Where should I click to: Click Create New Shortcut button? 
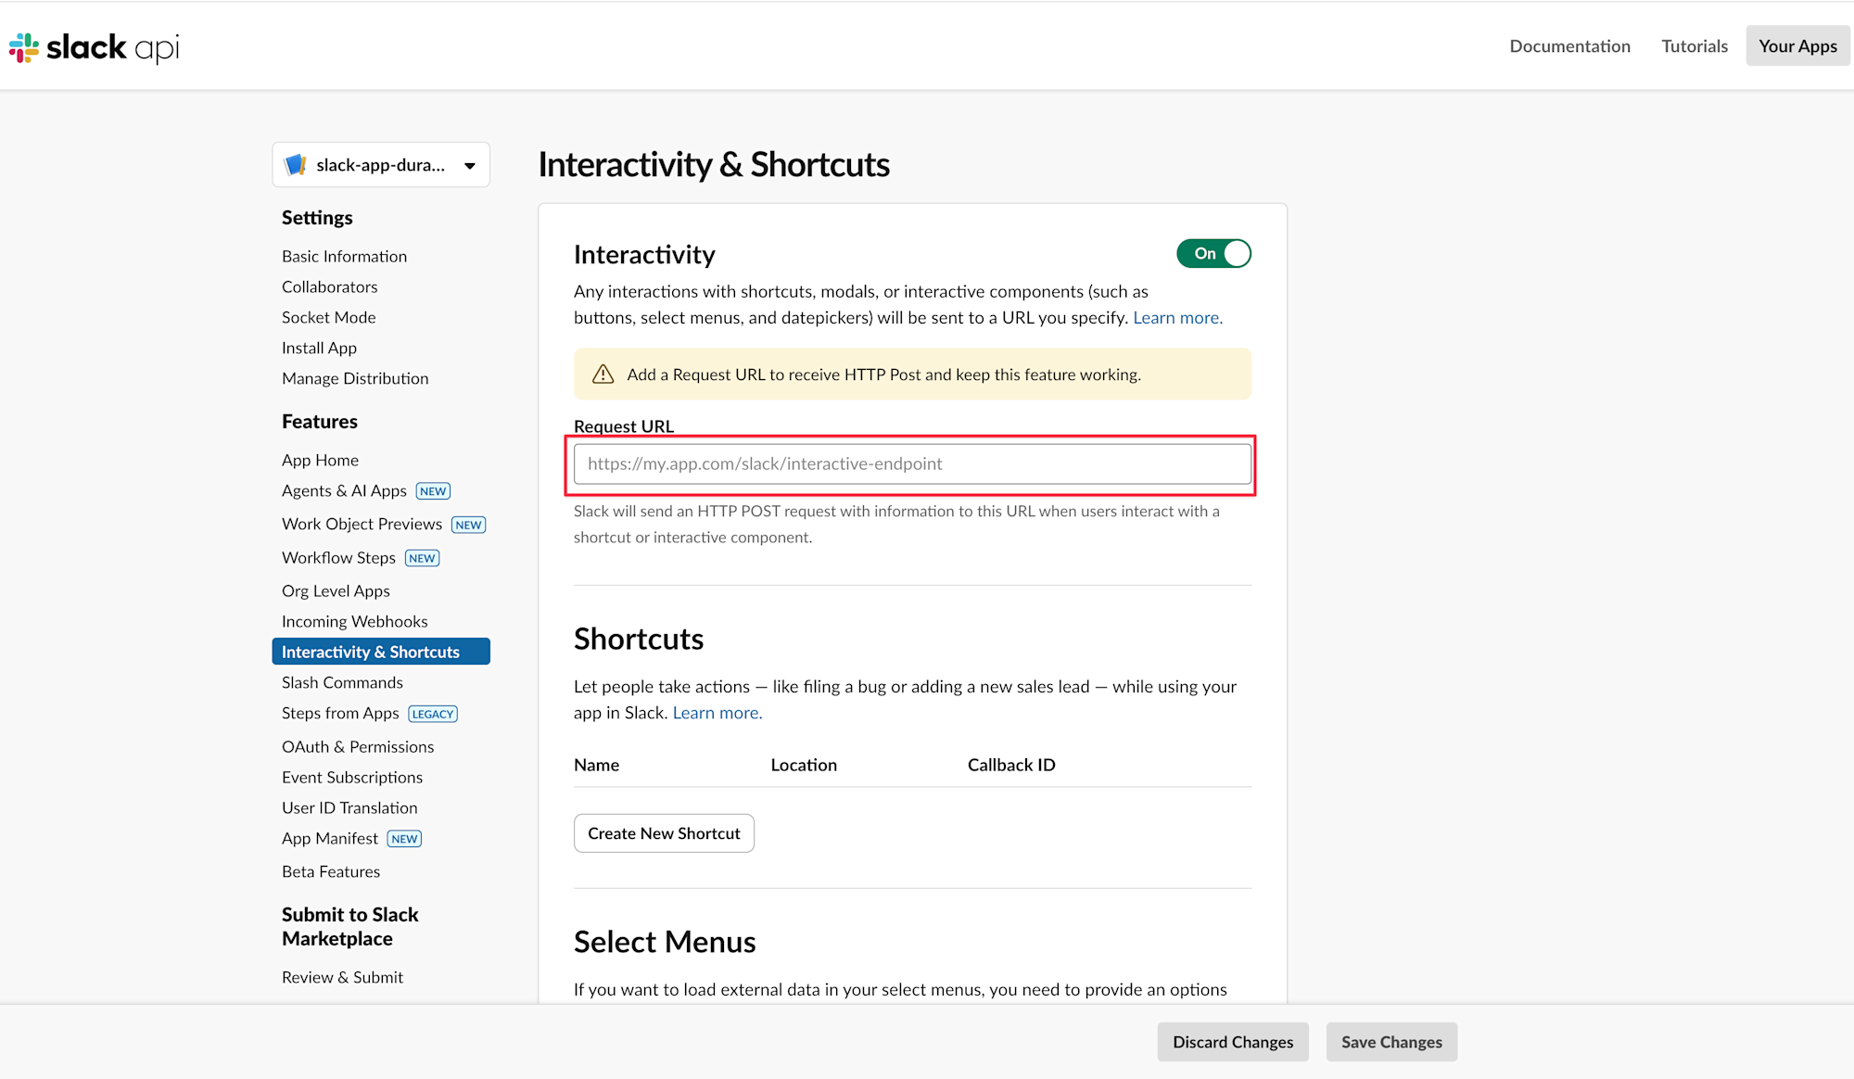click(x=664, y=833)
